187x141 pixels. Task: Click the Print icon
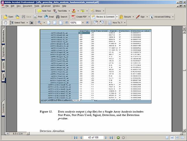click(x=38, y=17)
